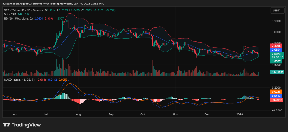The image size is (288, 132).
Task: Expand the BB (20, SMA, close, 2) legend
Action: coord(19,18)
